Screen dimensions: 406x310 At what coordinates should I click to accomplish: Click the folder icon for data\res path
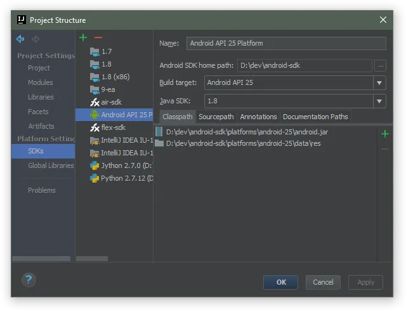(159, 143)
